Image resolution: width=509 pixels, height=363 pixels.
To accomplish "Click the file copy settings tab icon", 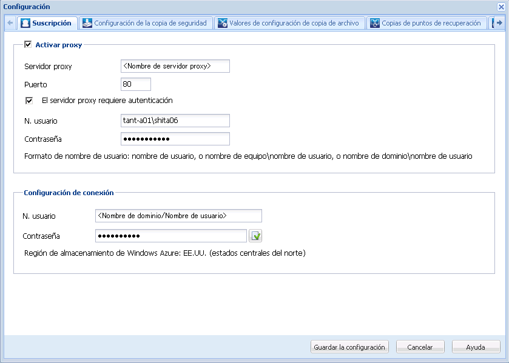I will point(223,23).
